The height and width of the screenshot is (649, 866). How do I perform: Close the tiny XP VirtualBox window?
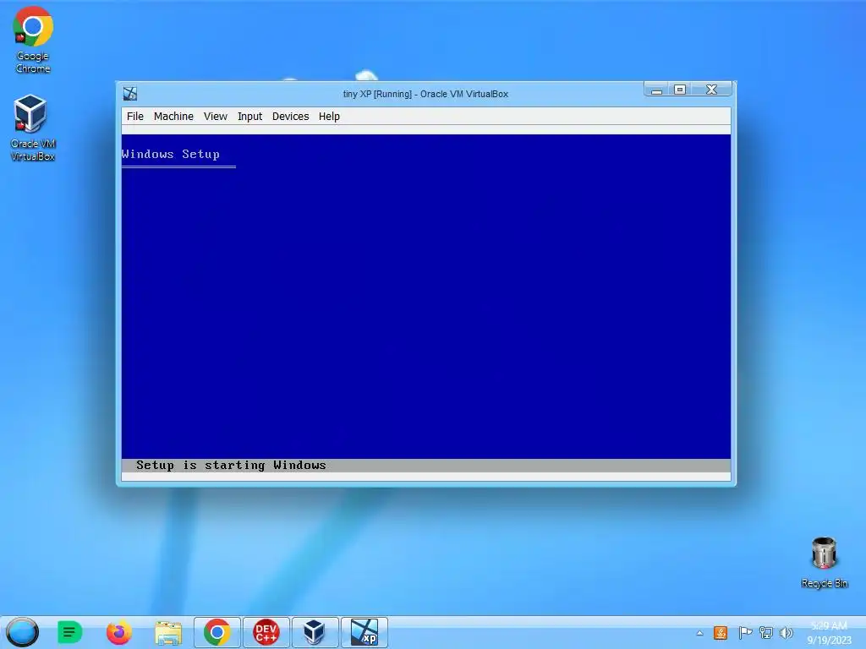(711, 90)
